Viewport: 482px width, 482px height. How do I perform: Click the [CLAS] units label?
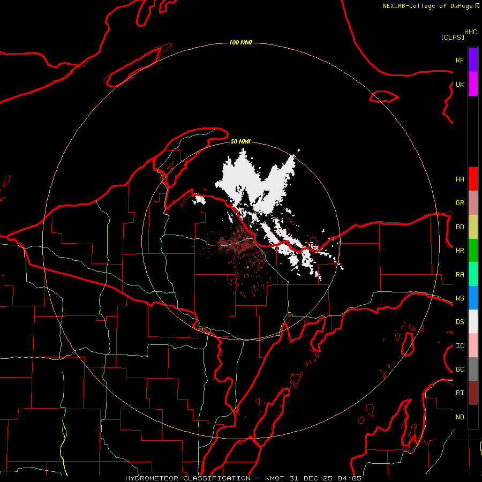pos(453,37)
